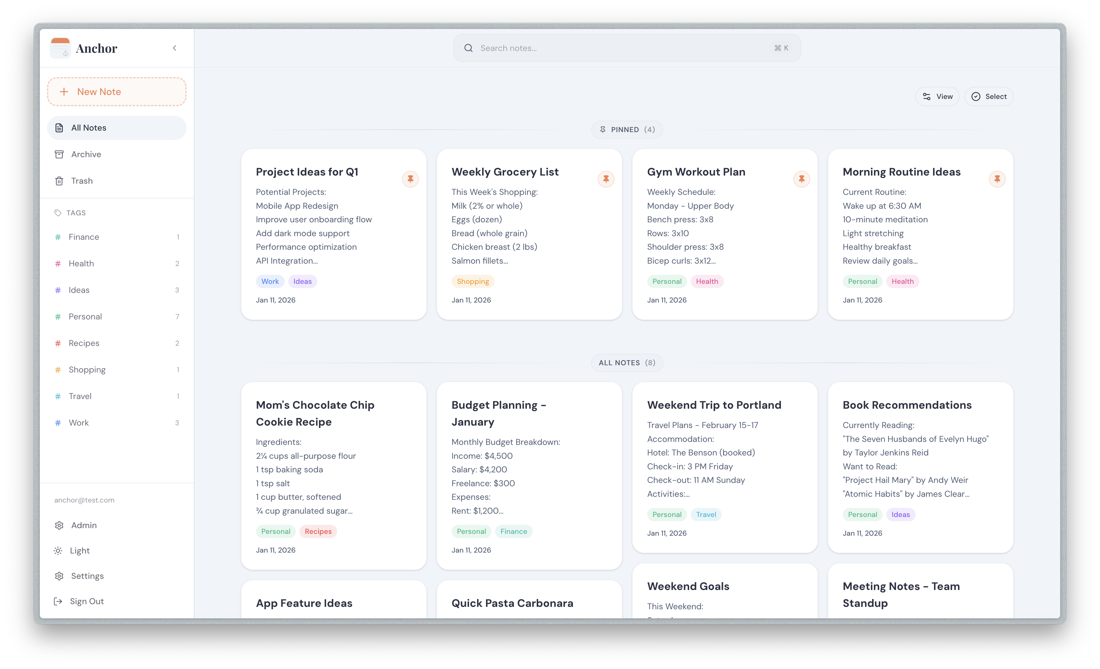
Task: Unpin the Weekly Grocery List note
Action: 606,179
